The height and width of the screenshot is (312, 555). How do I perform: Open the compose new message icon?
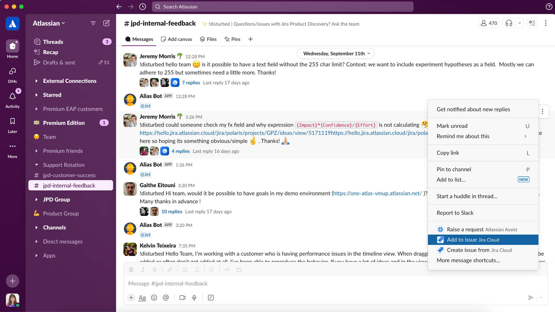click(107, 23)
